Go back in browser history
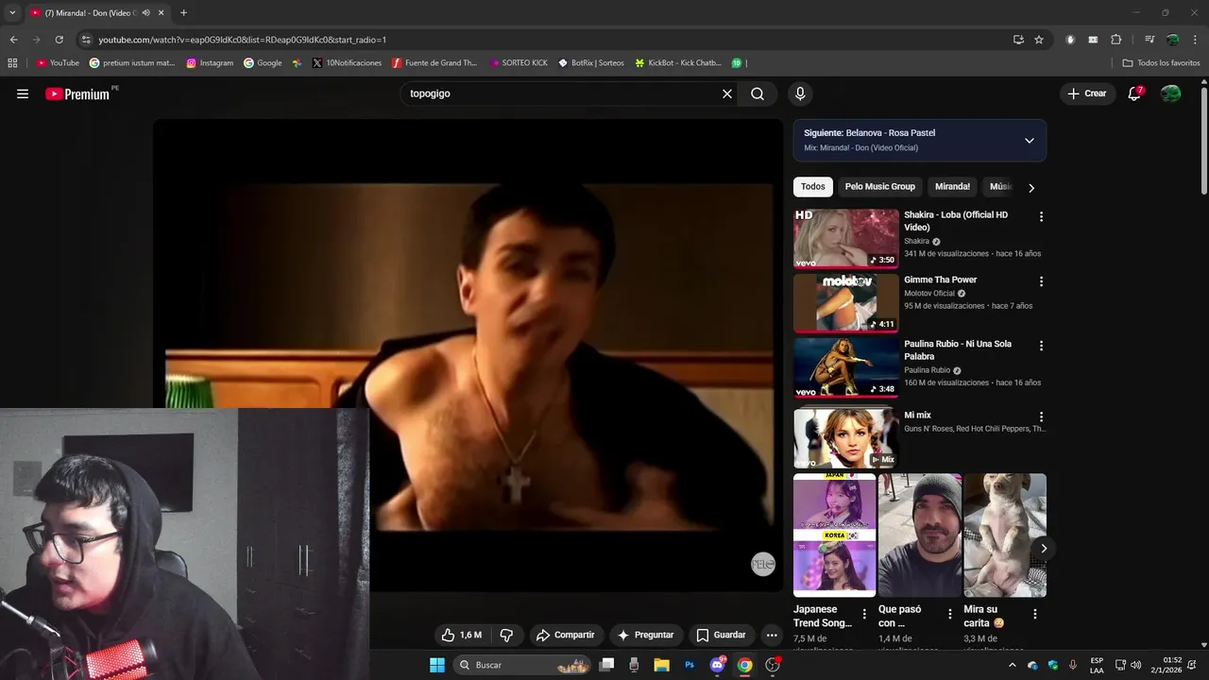Image resolution: width=1209 pixels, height=680 pixels. (13, 40)
